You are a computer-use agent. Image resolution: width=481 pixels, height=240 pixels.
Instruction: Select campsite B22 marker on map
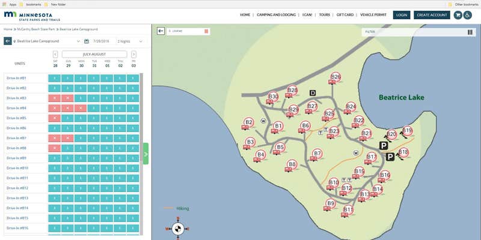[358, 121]
